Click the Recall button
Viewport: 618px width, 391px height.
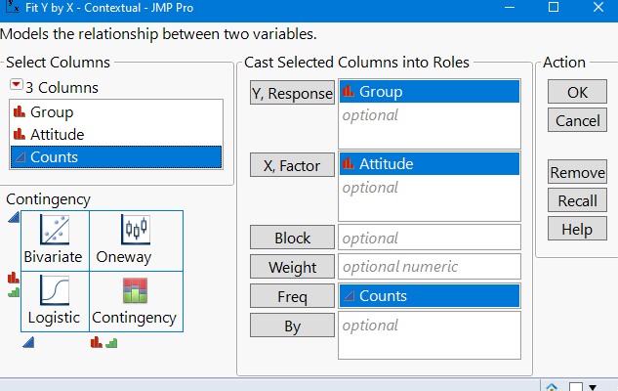coord(577,200)
